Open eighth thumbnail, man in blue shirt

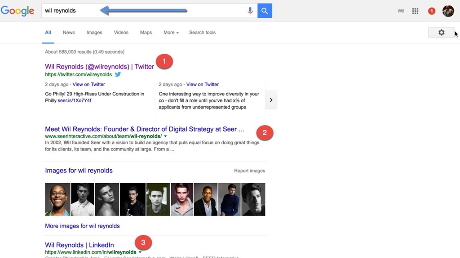pos(230,199)
